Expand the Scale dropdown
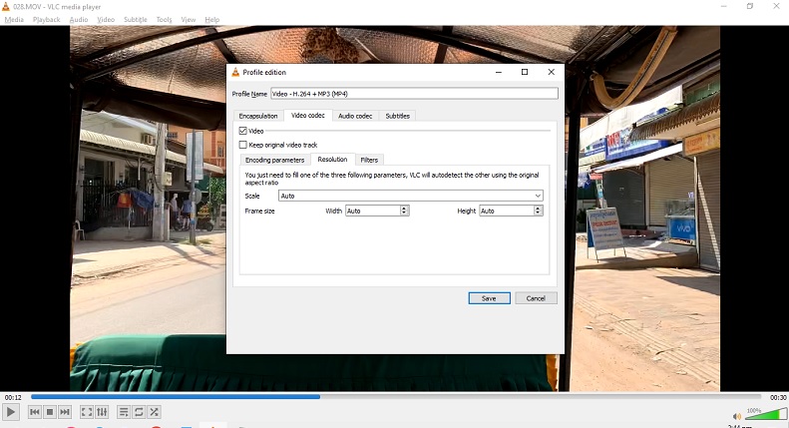This screenshot has height=428, width=789. point(538,196)
